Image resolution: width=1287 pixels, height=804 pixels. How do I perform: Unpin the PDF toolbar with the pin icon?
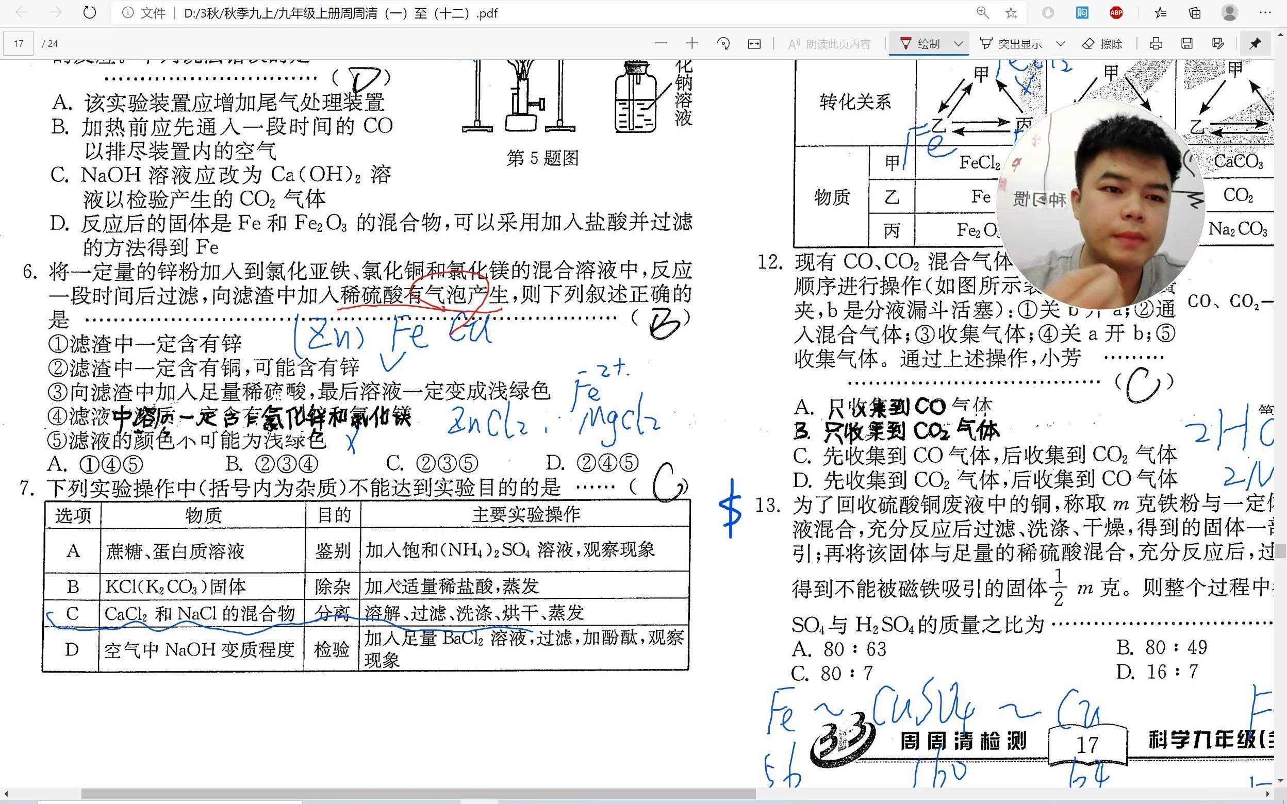1255,44
